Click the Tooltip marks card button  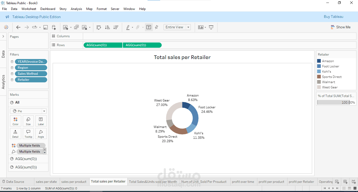tap(28, 134)
